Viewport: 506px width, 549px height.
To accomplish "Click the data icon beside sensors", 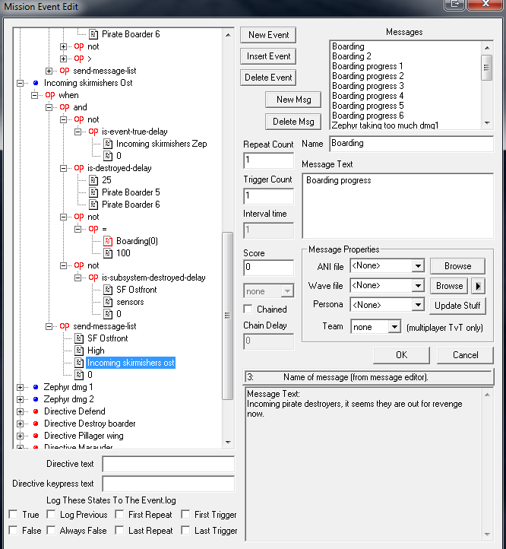I will pyautogui.click(x=108, y=302).
